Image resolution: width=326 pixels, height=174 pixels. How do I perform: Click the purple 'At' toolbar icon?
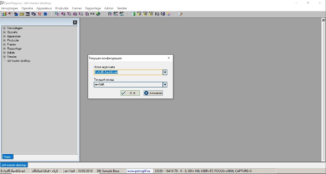(63, 14)
